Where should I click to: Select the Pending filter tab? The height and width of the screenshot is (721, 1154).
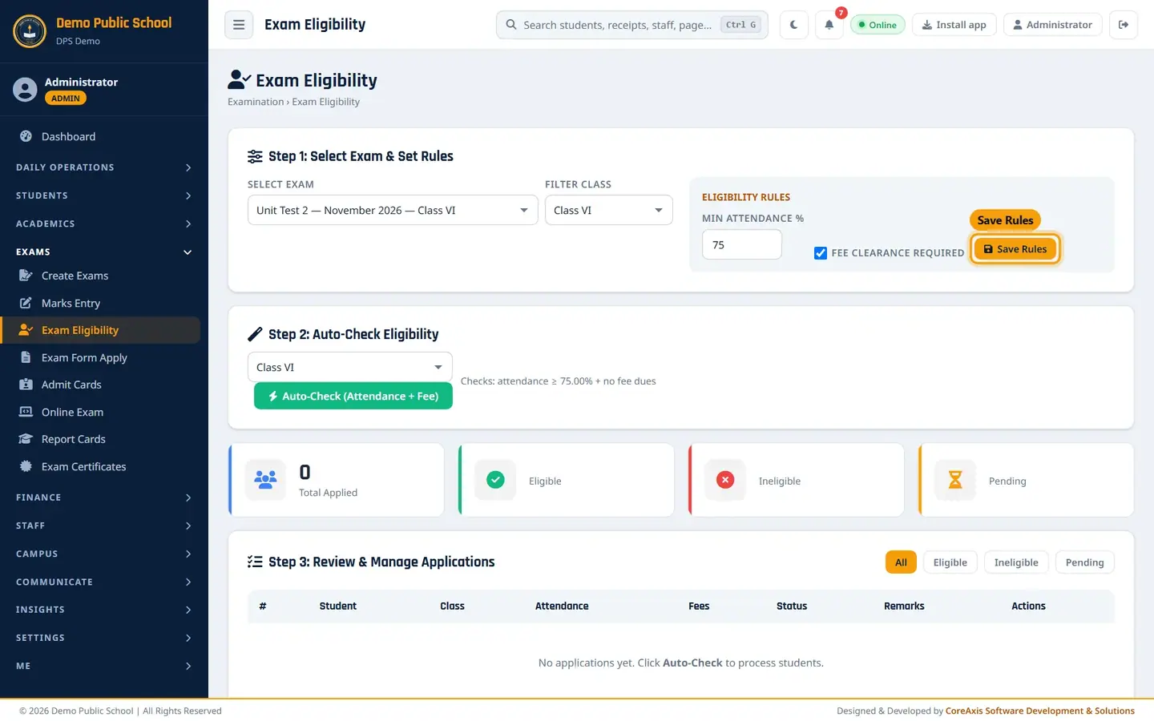[x=1084, y=562]
